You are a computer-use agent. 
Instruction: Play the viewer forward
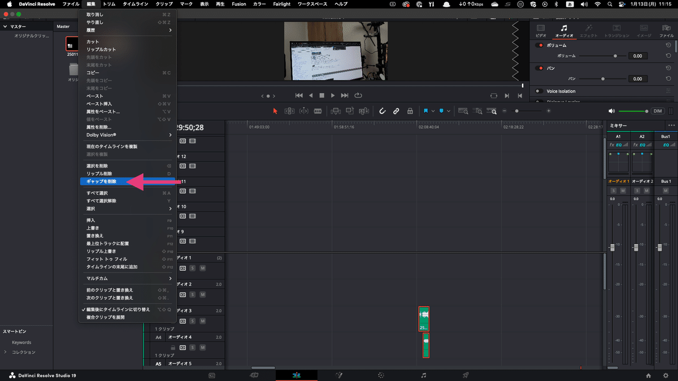(333, 95)
